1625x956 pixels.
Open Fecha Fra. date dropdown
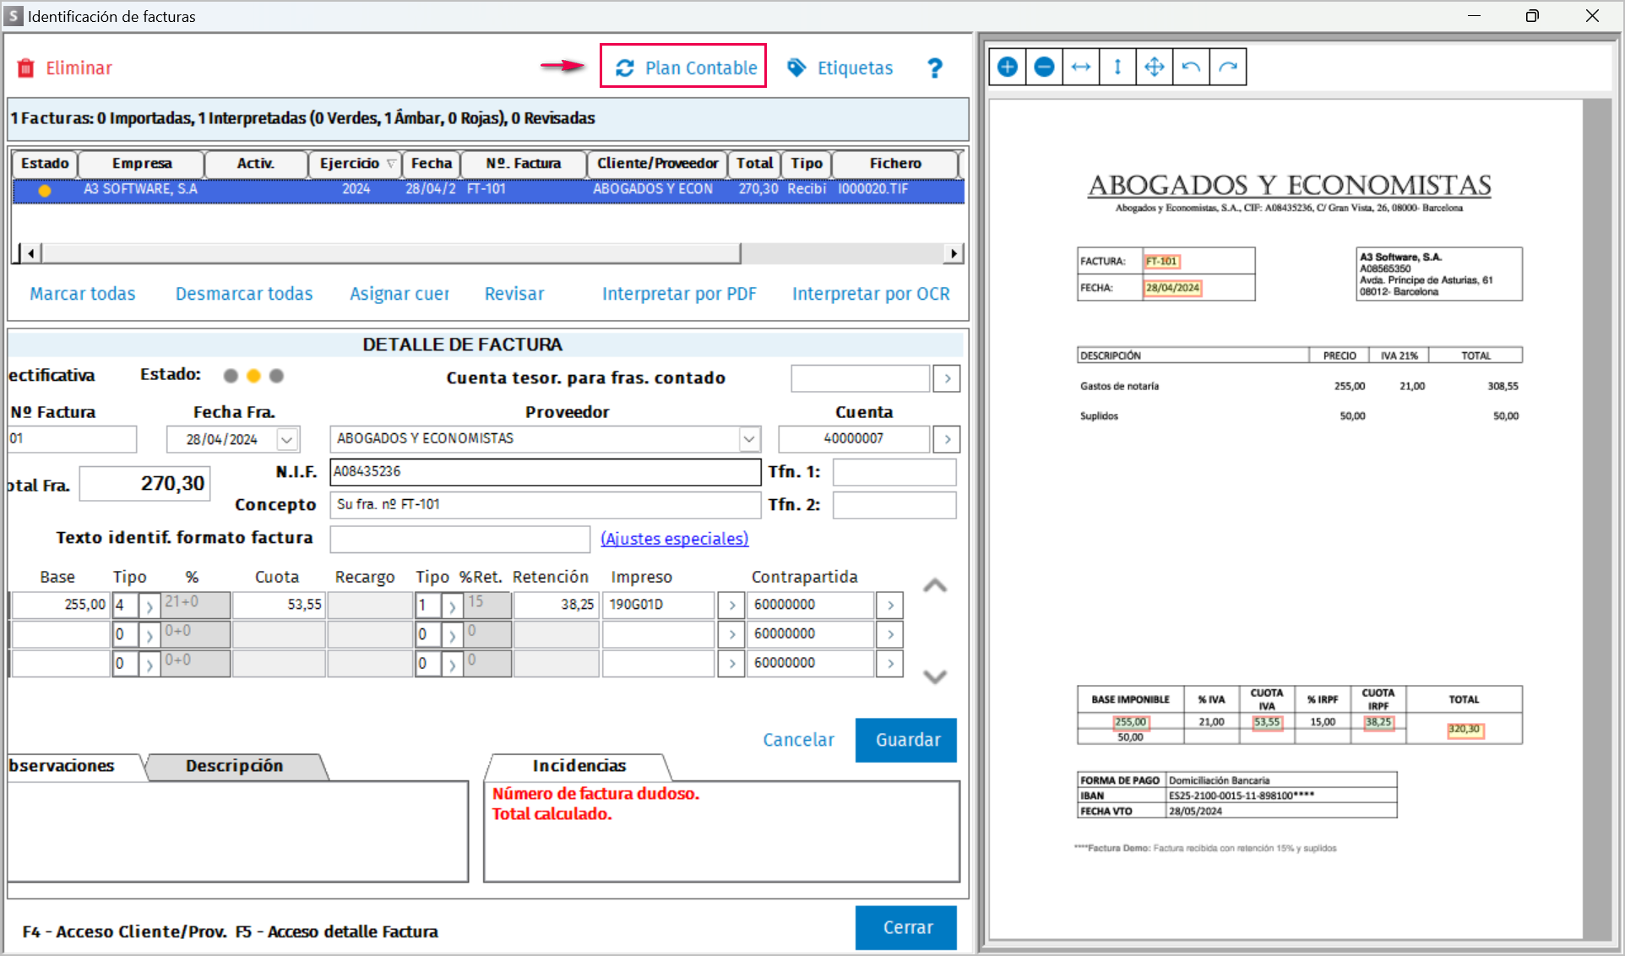pos(287,440)
